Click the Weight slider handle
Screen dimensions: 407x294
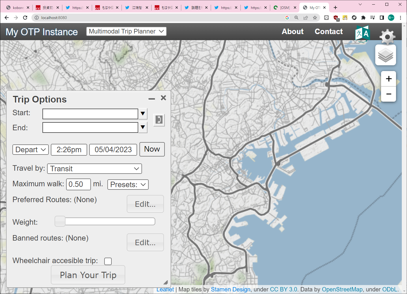(x=60, y=222)
